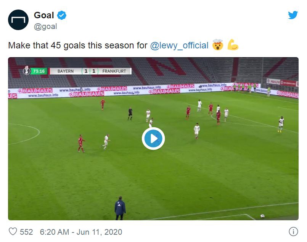
Task: Click the ball near the corner line
Action: tap(262, 216)
